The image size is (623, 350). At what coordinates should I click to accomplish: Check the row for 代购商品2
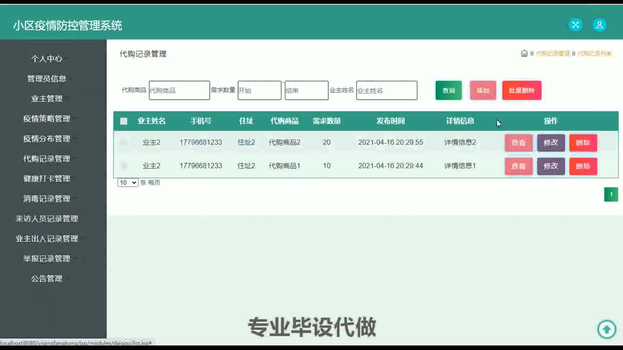pyautogui.click(x=124, y=142)
